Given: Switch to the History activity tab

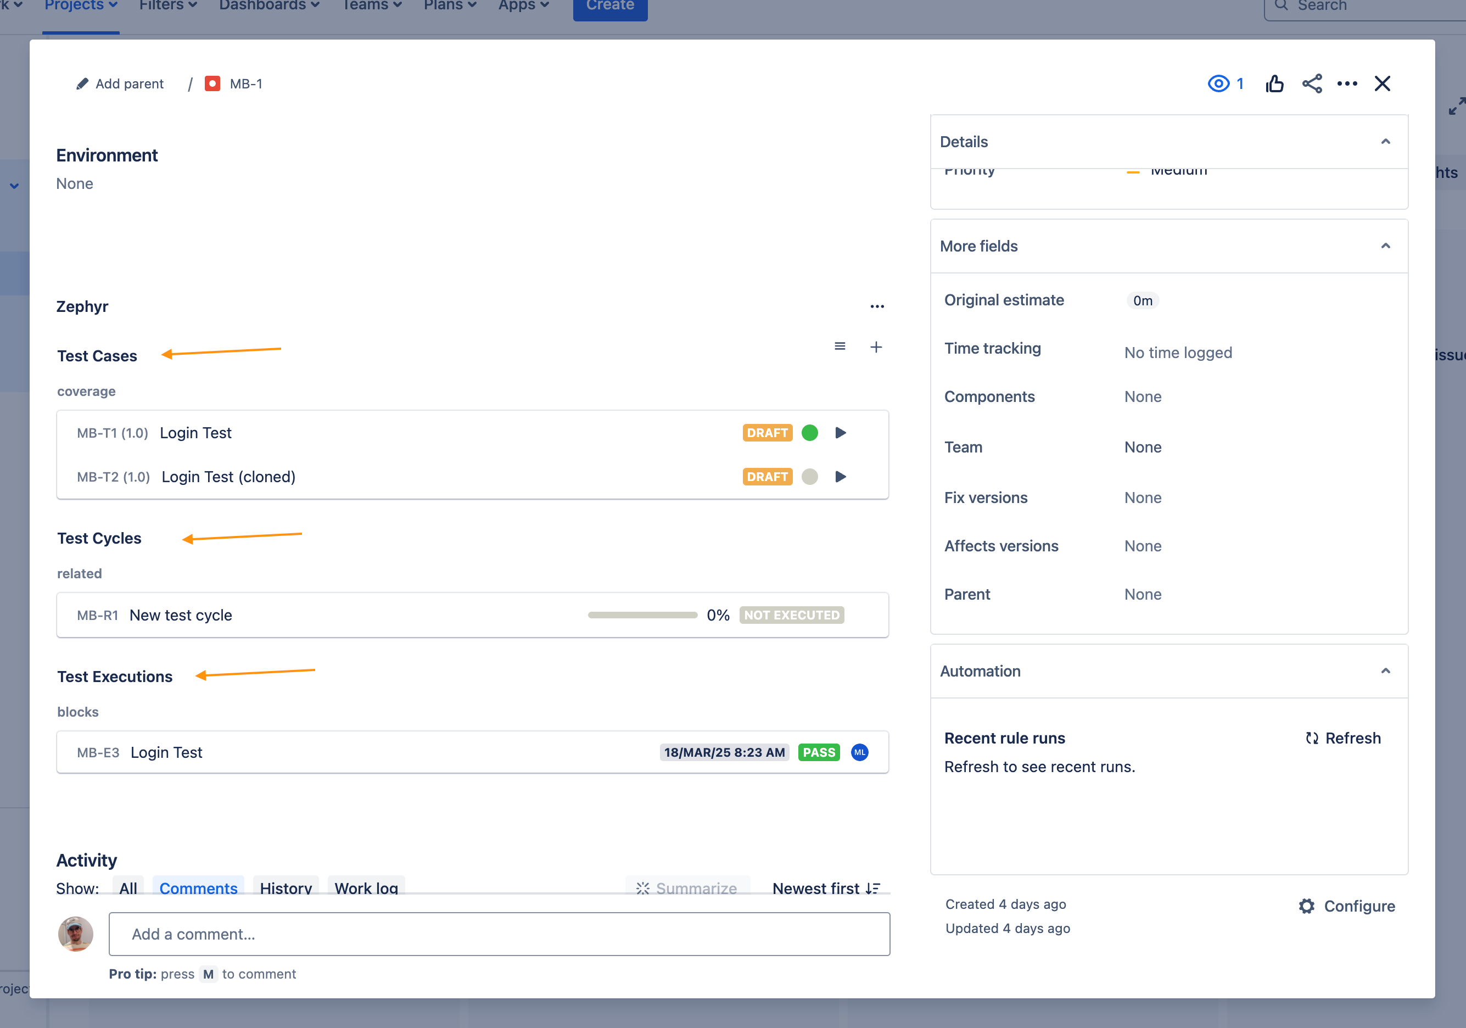Looking at the screenshot, I should tap(286, 888).
